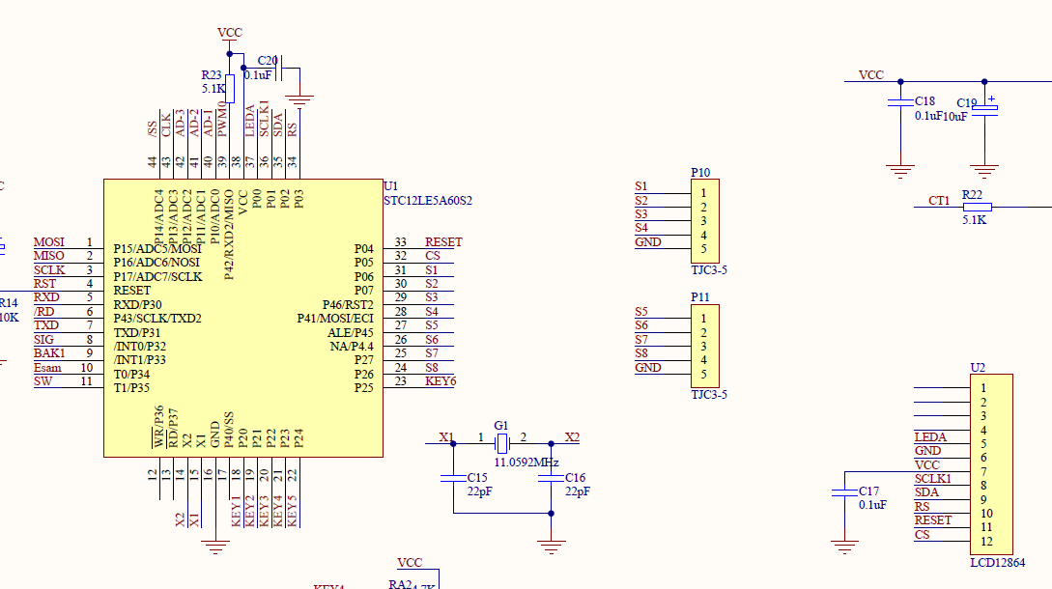Click the TJC3-5 text under P10
Screen dimensions: 1052x589
709,270
